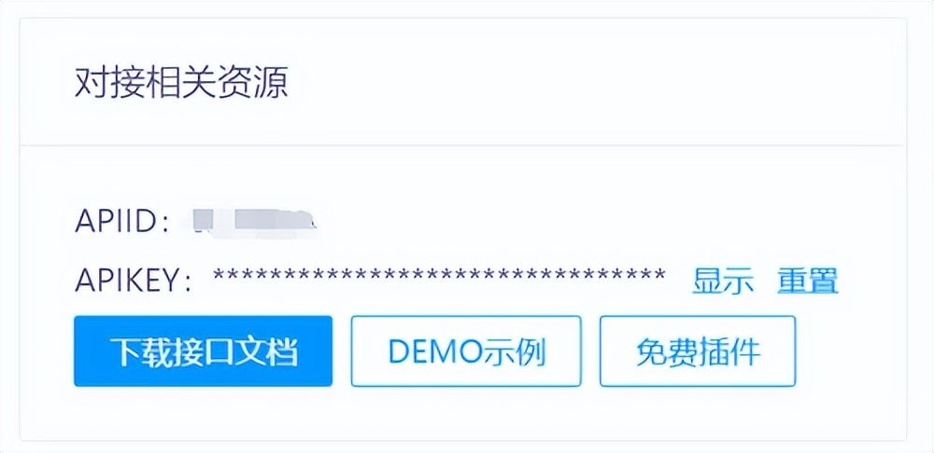The height and width of the screenshot is (453, 934).
Task: Select the 对接相关资源 heading text
Action: click(182, 83)
